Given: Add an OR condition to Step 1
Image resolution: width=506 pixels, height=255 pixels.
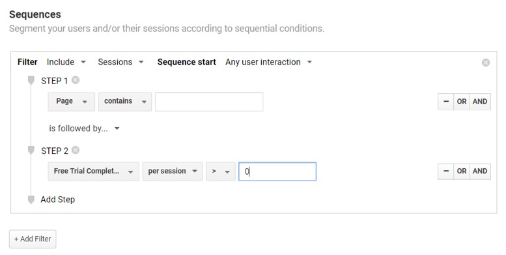Looking at the screenshot, I should point(462,102).
